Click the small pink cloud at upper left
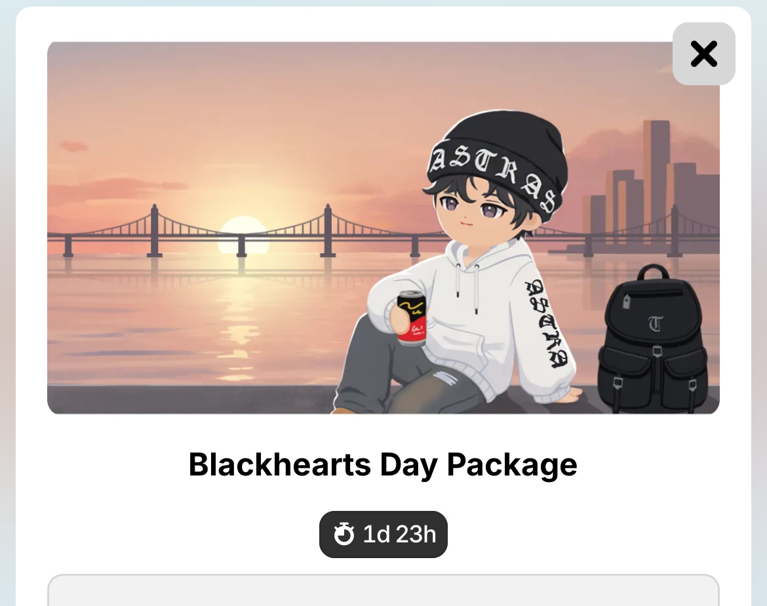Viewport: 767px width, 606px height. (x=73, y=146)
